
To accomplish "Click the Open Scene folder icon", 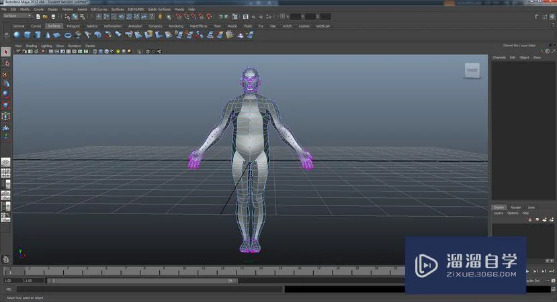I will coord(46,17).
